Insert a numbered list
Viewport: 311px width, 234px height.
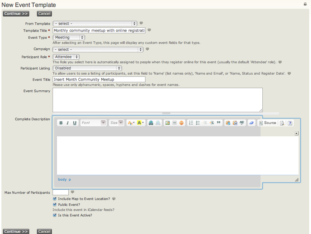[191, 123]
